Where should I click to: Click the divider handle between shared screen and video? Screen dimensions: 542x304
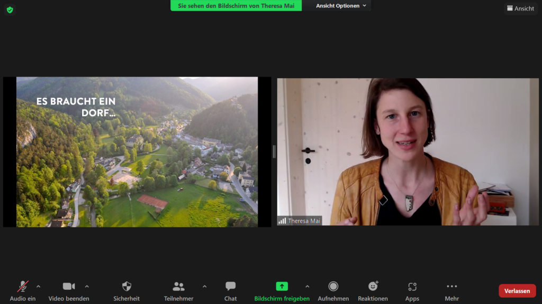(x=274, y=151)
